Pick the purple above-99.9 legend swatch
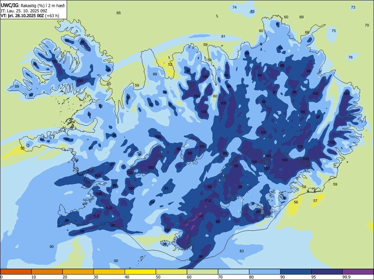The width and height of the screenshot is (374, 280). (x=358, y=272)
